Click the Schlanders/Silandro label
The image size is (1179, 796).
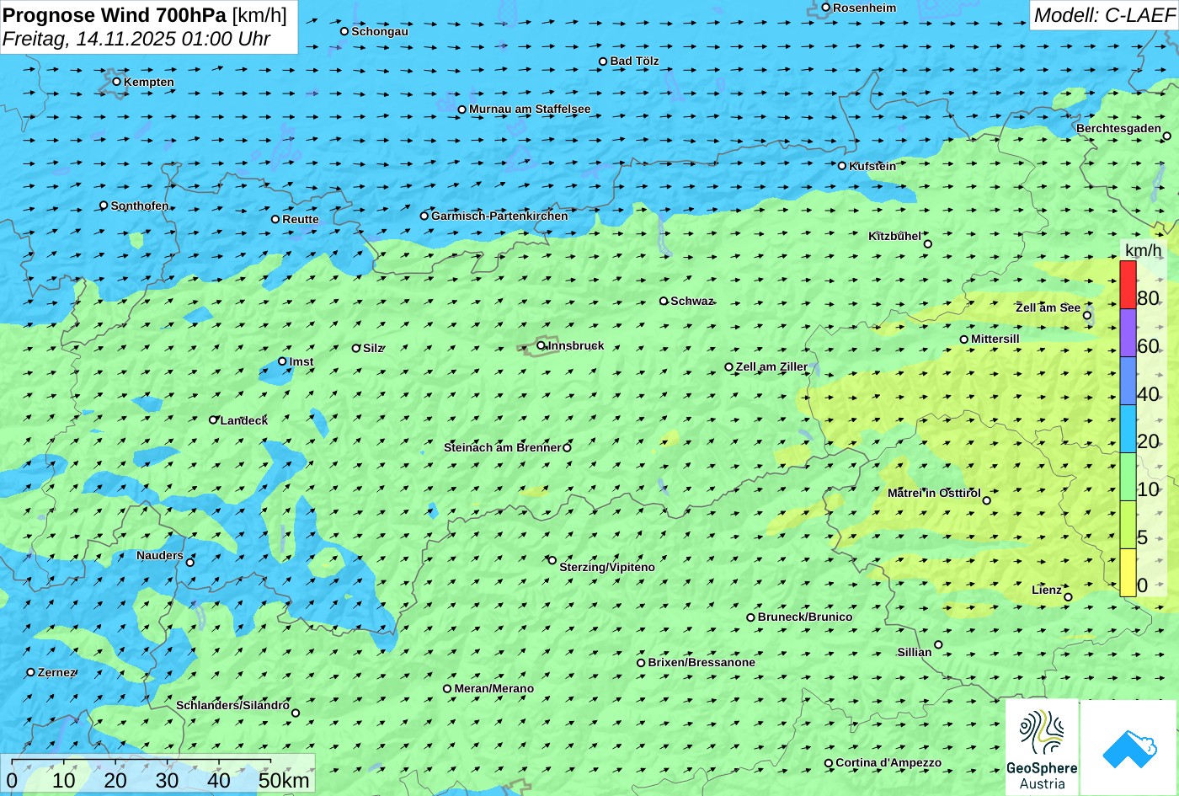pos(232,705)
